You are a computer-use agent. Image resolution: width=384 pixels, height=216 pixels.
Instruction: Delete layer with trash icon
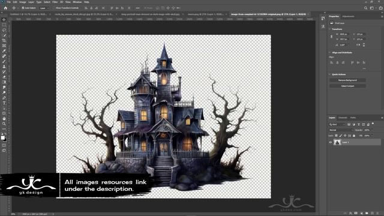[x=377, y=214]
